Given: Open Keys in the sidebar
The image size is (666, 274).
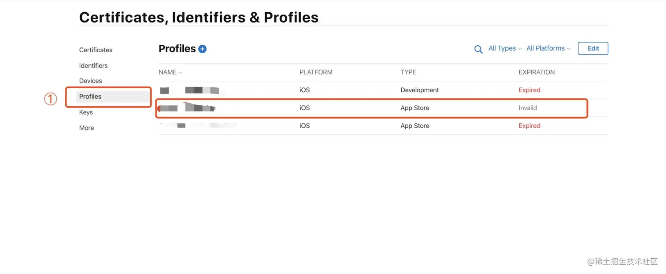Looking at the screenshot, I should pyautogui.click(x=86, y=112).
